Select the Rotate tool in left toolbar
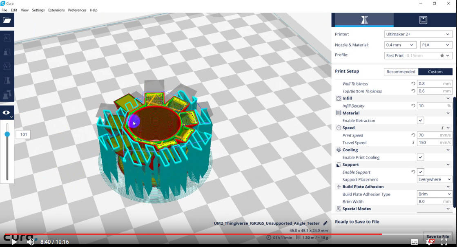 7,66
